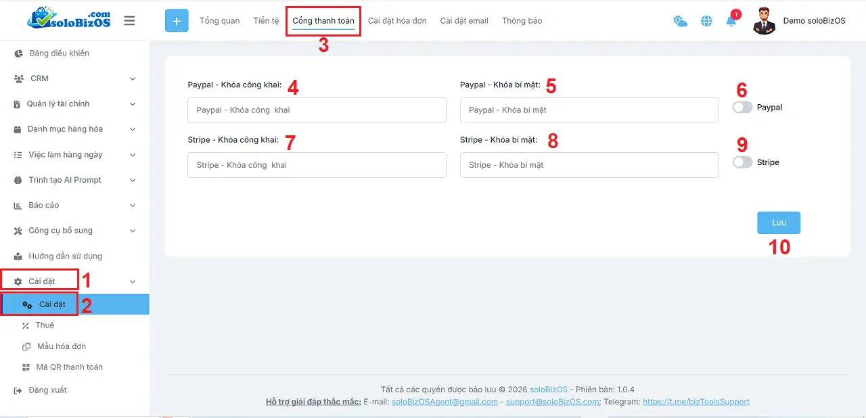Screen dimensions: 866x418
Task: Click the Hướng dẫn sử dụng reader icon
Action: click(x=18, y=256)
